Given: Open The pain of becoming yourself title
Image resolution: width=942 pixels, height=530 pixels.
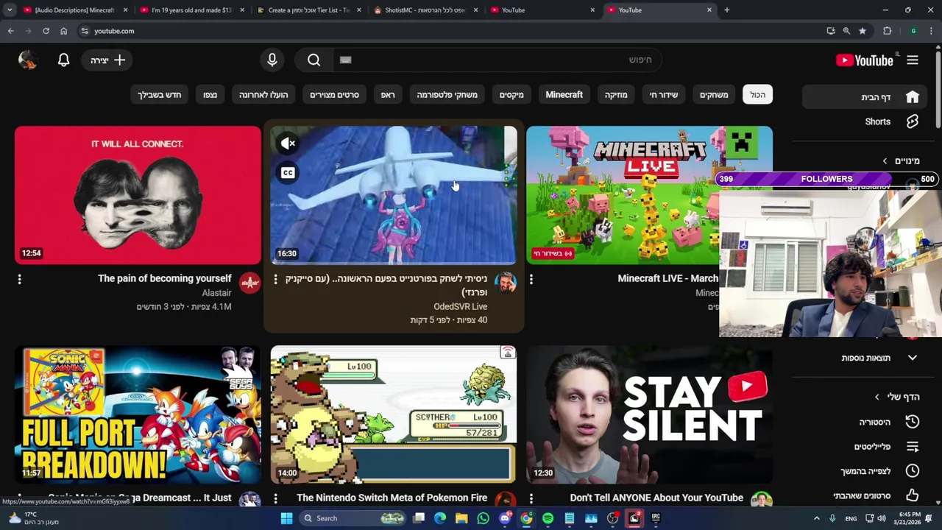Looking at the screenshot, I should coord(165,278).
